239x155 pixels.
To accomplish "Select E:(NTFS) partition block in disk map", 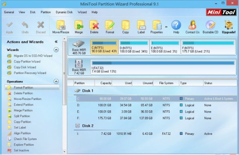I will coord(165,47).
